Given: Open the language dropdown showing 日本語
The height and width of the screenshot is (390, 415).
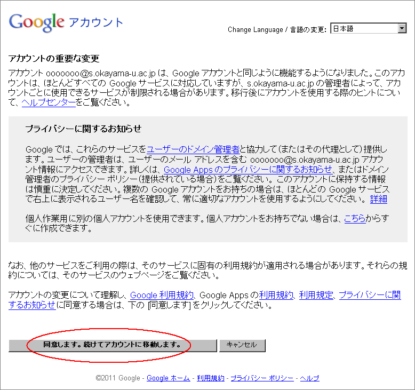Looking at the screenshot, I should pos(369,28).
